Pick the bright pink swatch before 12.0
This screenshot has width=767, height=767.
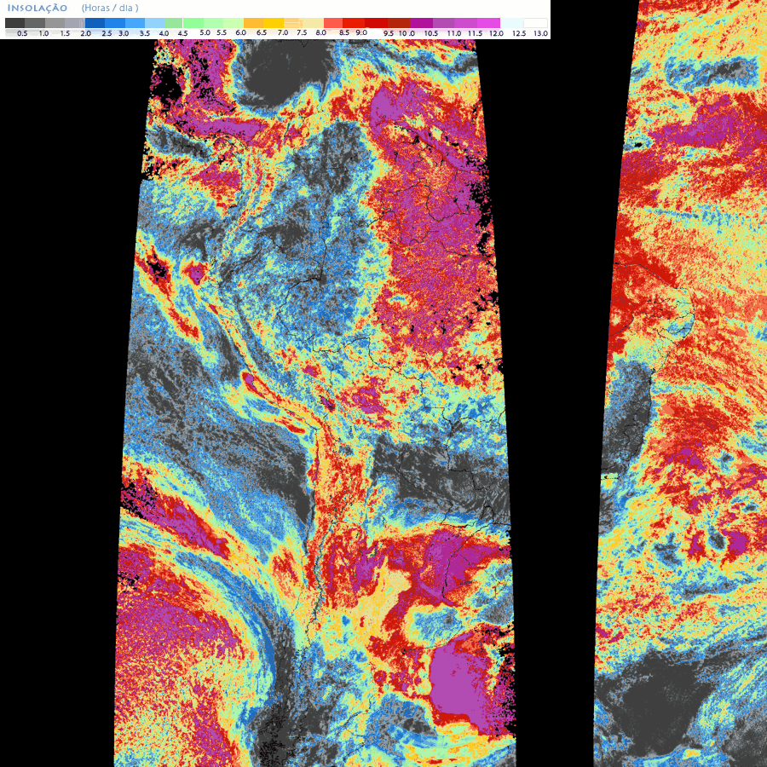490,23
